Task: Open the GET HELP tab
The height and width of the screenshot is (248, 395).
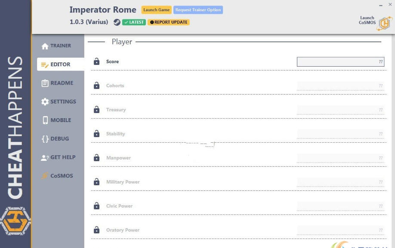Action: 61,157
